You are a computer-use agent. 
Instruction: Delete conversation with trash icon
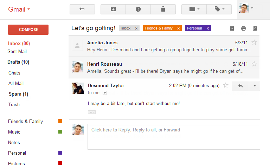click(x=163, y=9)
